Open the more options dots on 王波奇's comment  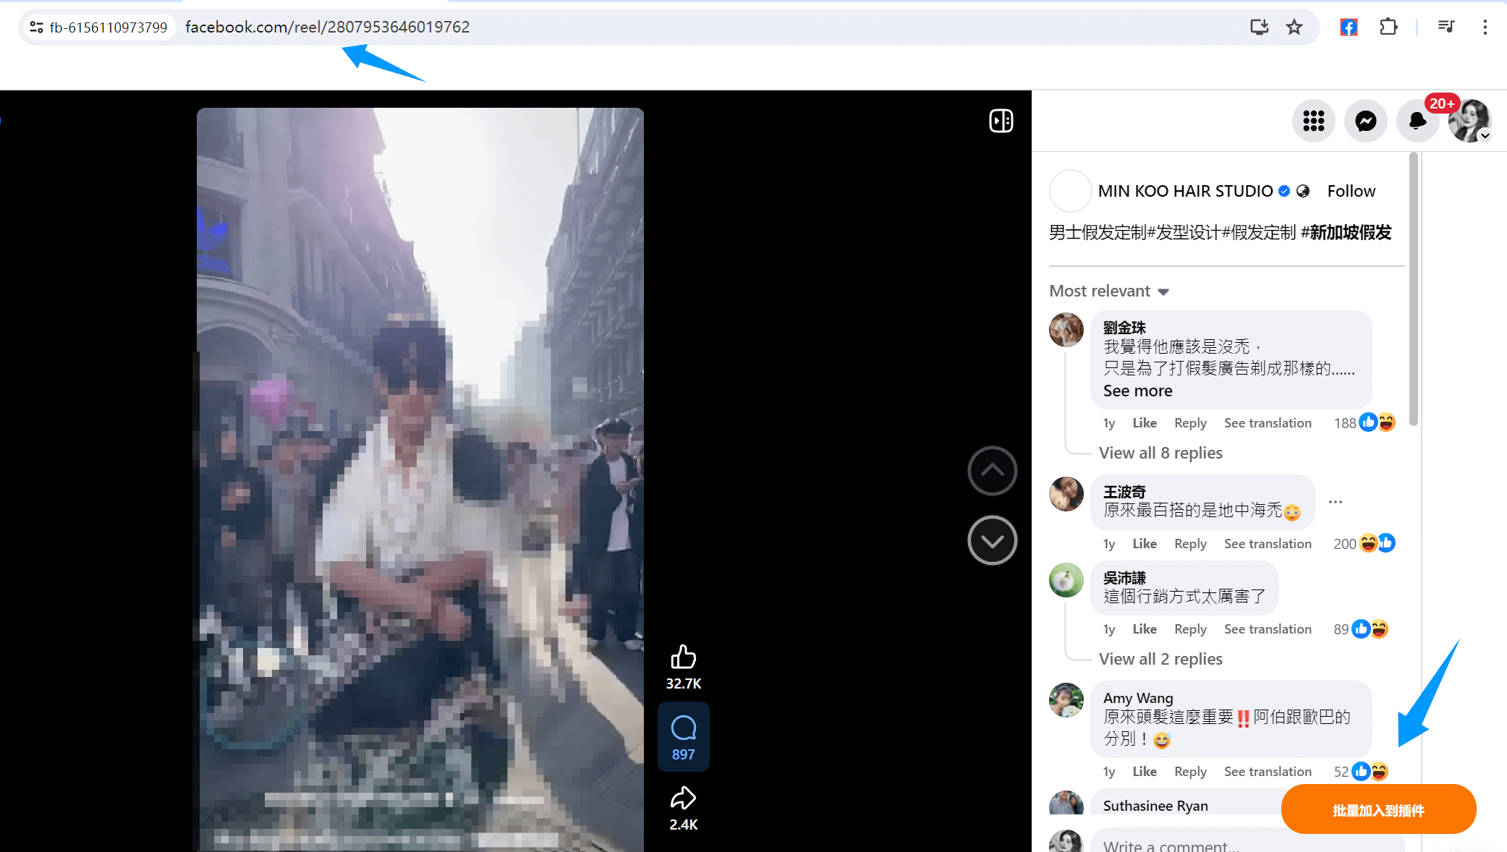coord(1336,502)
